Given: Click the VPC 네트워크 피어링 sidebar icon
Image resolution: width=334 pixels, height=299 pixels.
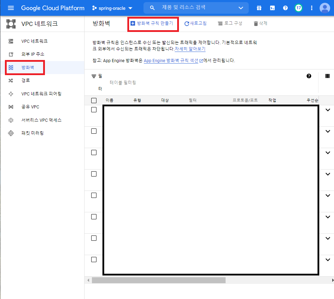Looking at the screenshot, I should 11,94.
